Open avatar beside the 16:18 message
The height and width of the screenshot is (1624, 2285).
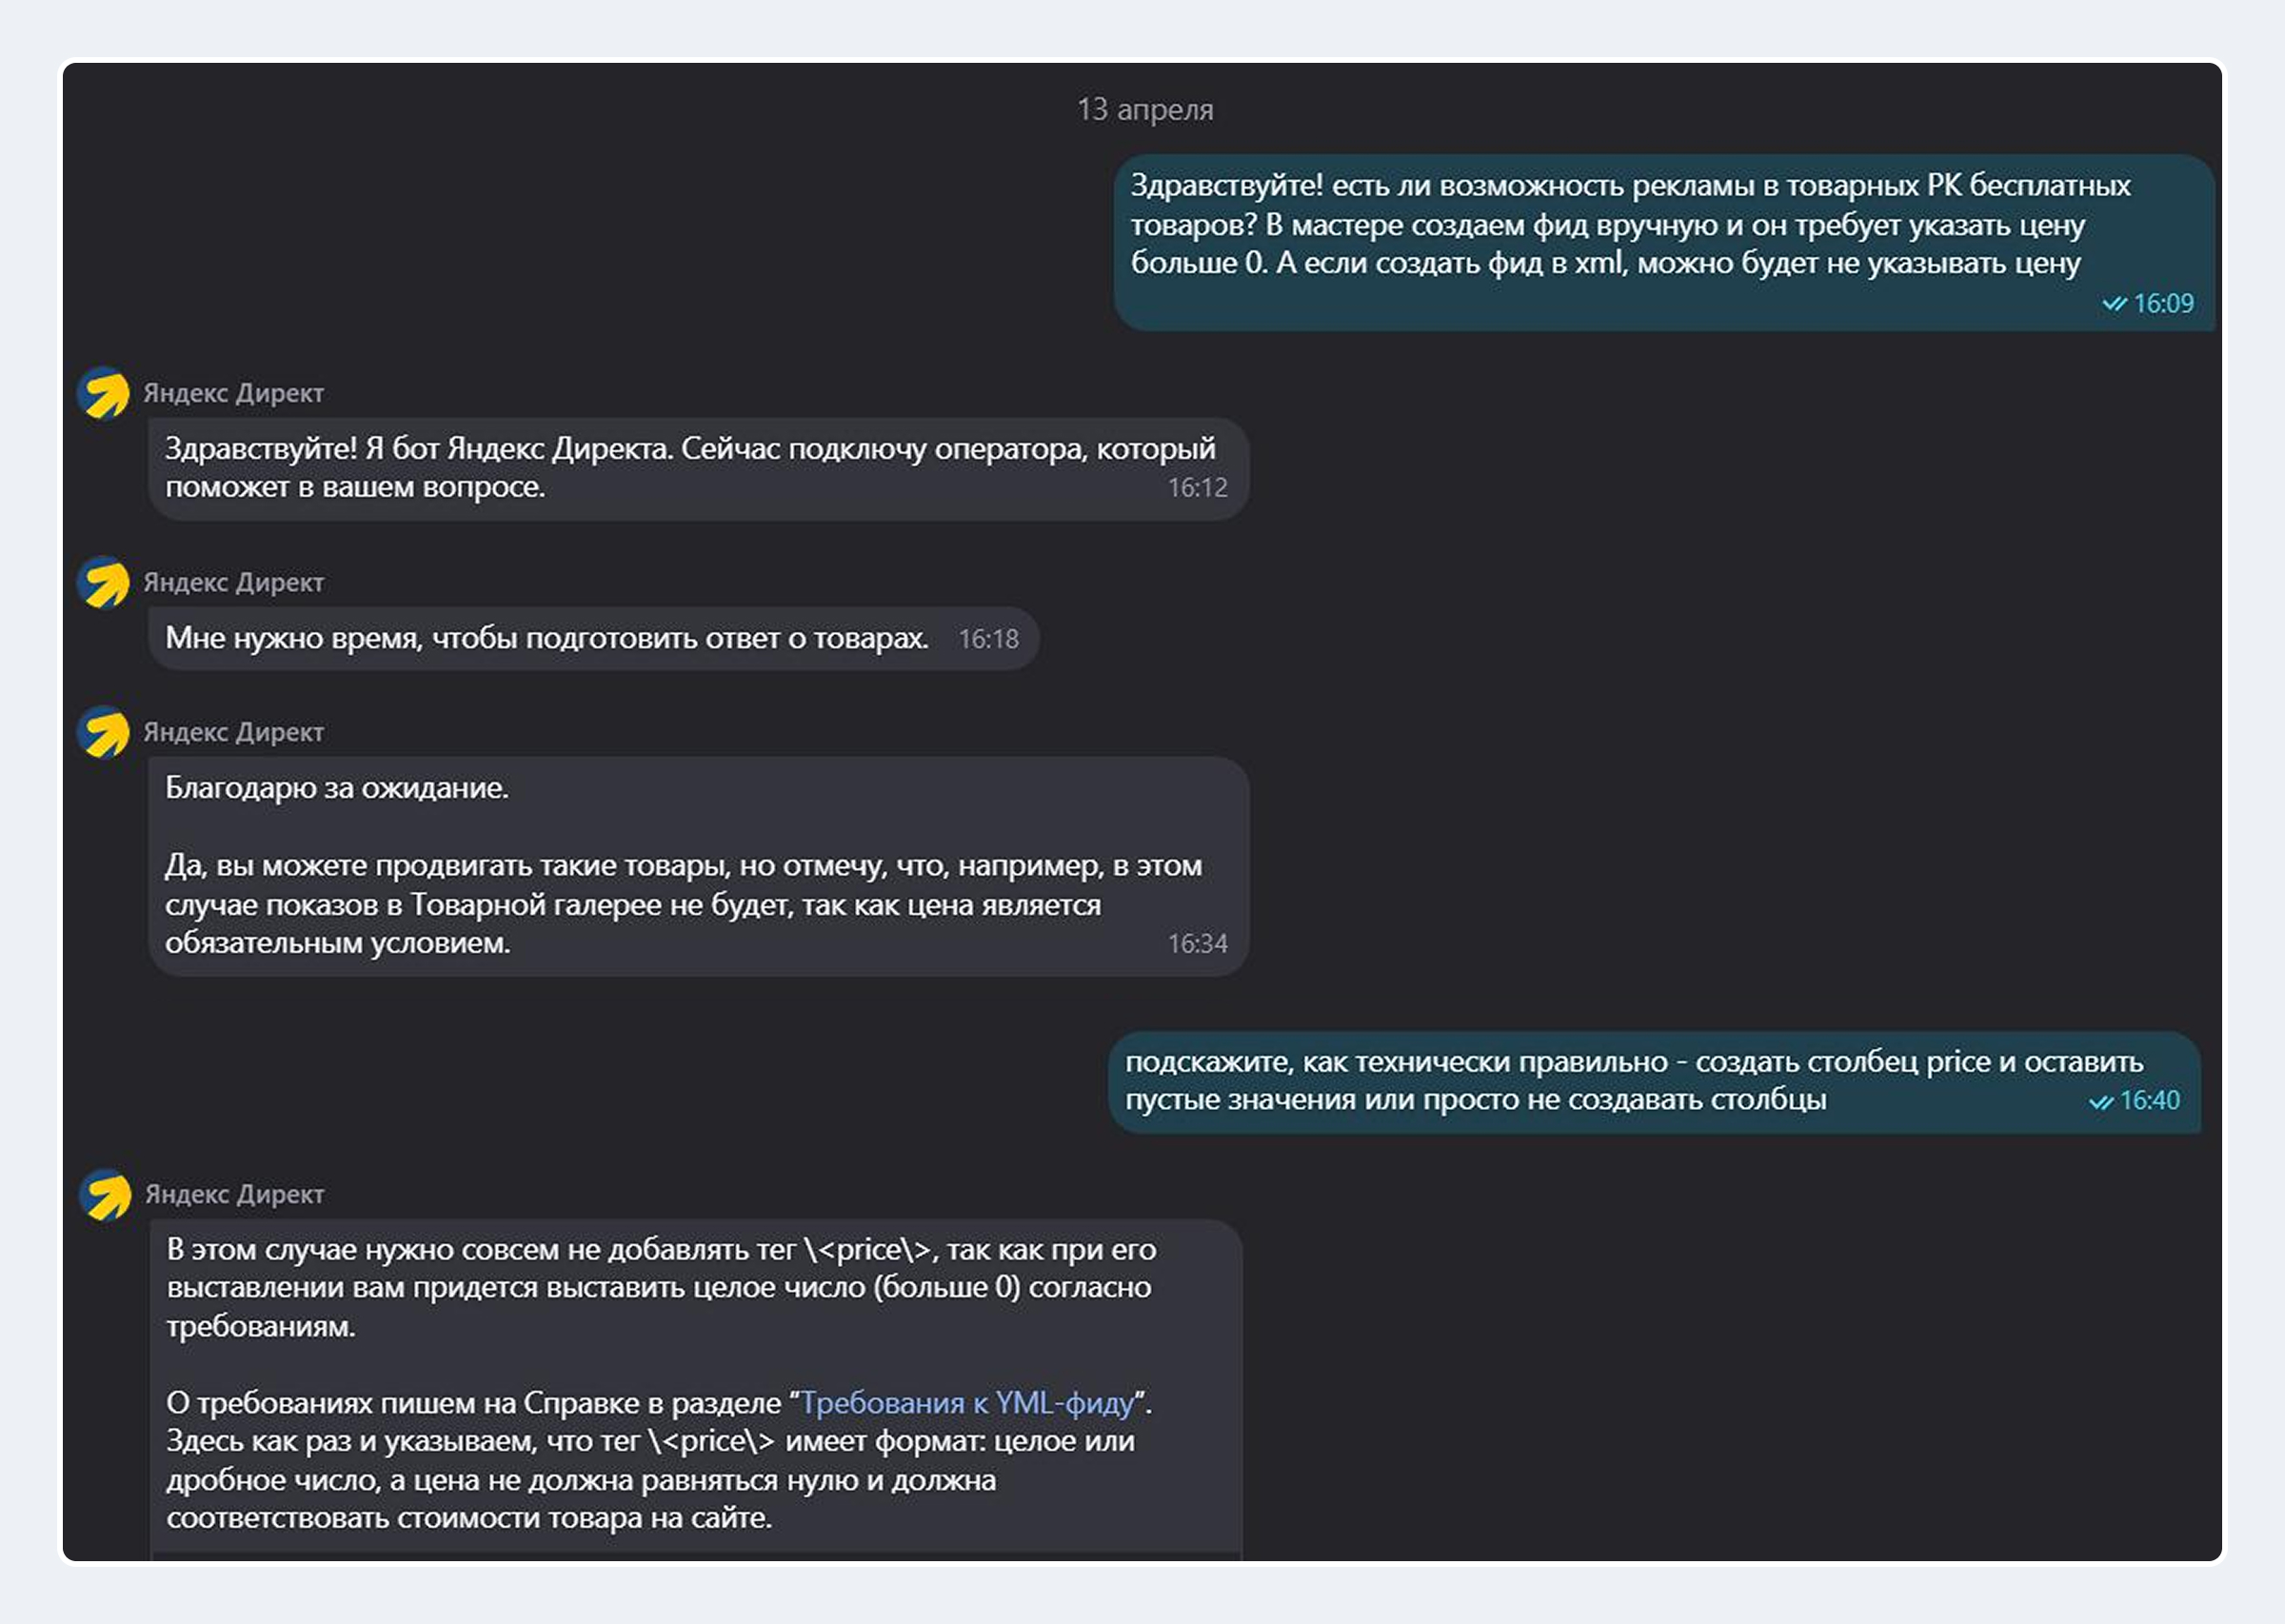coord(104,582)
